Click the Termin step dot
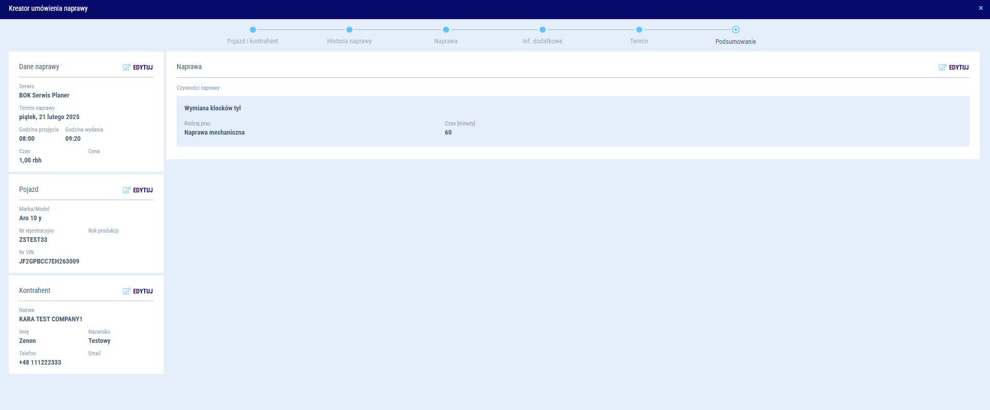Screen dimensions: 990x410 click(x=639, y=30)
